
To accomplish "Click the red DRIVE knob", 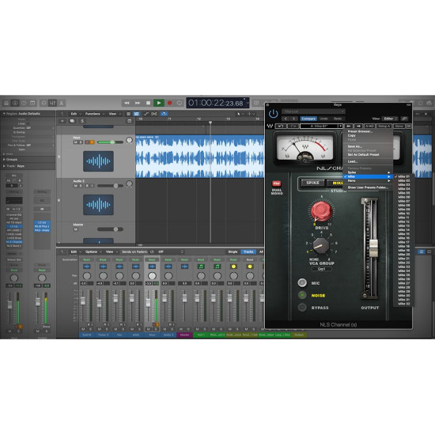I will 321,211.
